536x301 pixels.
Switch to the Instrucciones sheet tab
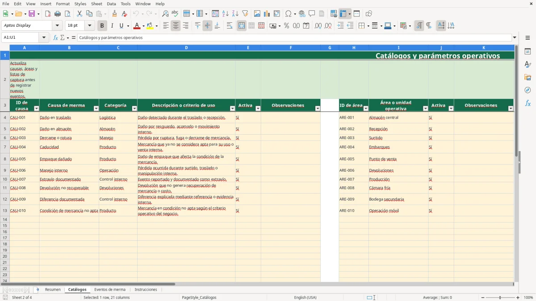146,289
